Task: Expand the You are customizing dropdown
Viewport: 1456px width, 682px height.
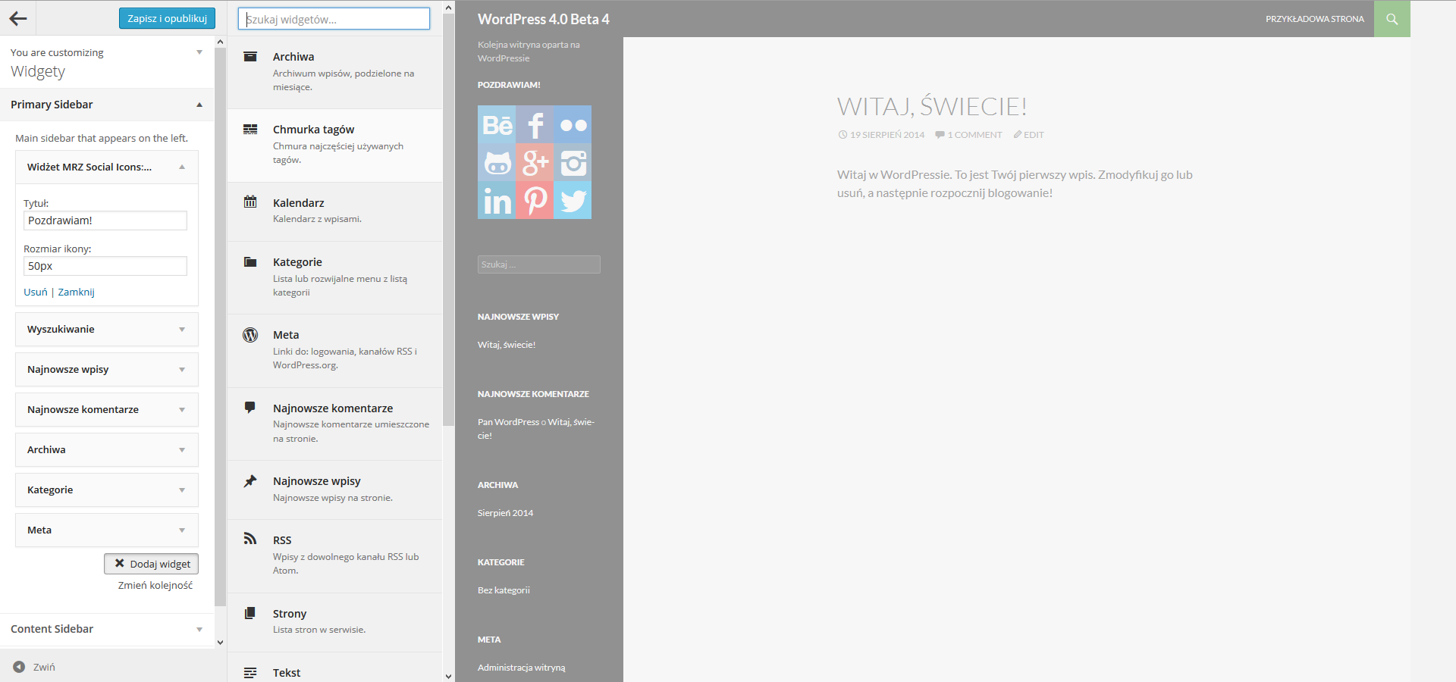Action: pos(199,52)
